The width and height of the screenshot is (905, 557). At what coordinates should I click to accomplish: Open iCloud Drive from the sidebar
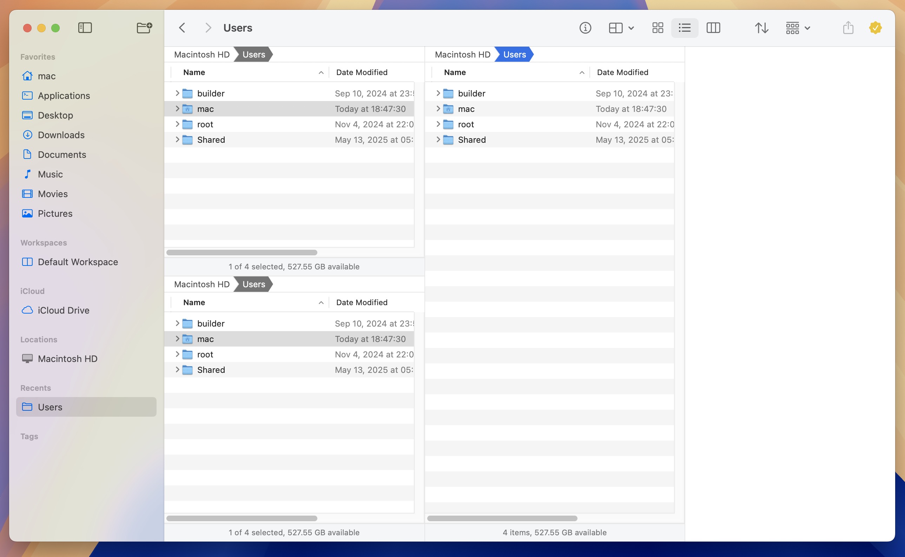64,310
